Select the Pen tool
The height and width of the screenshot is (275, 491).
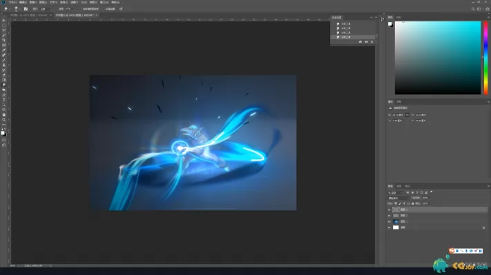3,94
